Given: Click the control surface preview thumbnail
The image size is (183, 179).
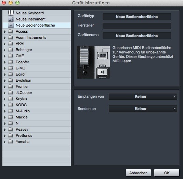Looking at the screenshot, I should tap(93, 62).
